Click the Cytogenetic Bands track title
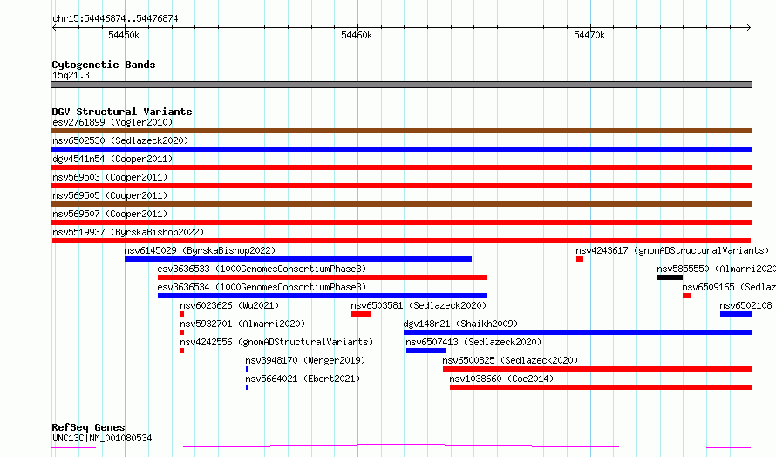Image resolution: width=776 pixels, height=457 pixels. tap(104, 65)
